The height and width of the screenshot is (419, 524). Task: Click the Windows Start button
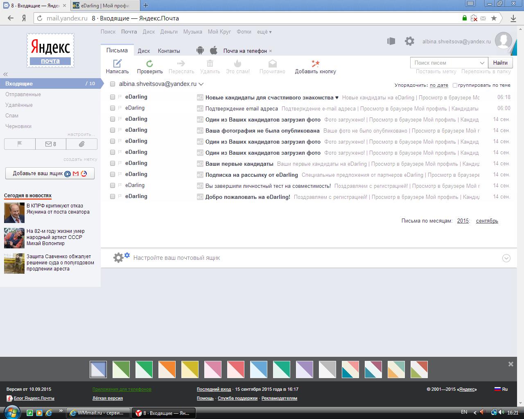click(11, 412)
